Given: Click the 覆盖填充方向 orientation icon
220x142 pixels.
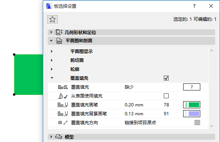Looking at the screenshot, I should [63, 123].
